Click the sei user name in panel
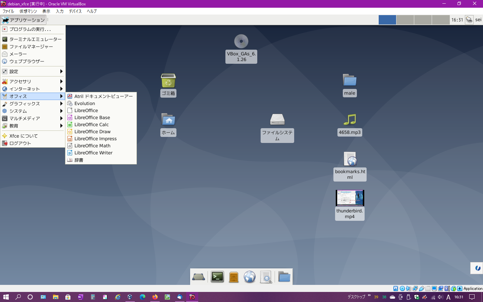The height and width of the screenshot is (302, 483). pyautogui.click(x=478, y=20)
